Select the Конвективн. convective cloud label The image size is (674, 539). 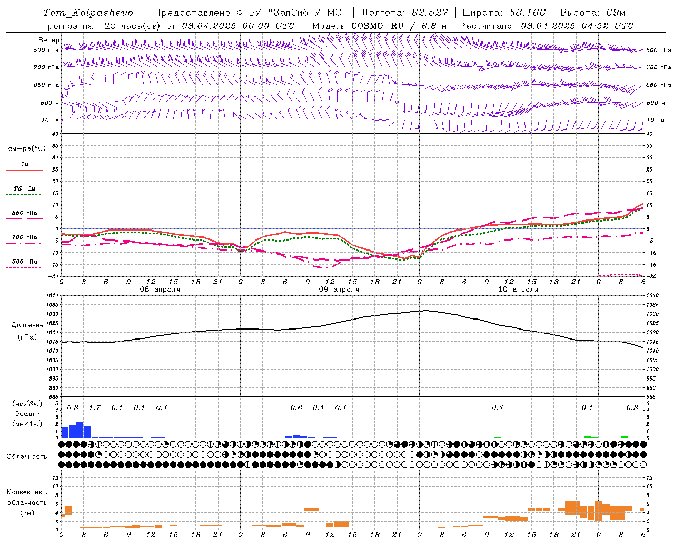[27, 492]
